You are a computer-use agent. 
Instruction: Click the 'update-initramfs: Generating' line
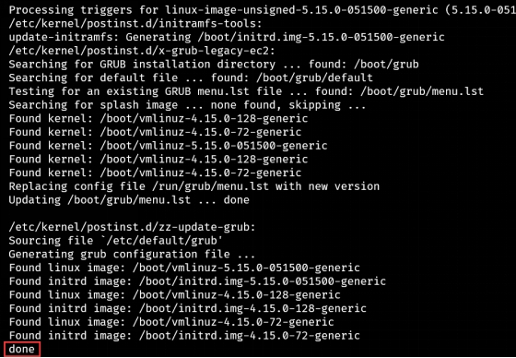click(227, 37)
